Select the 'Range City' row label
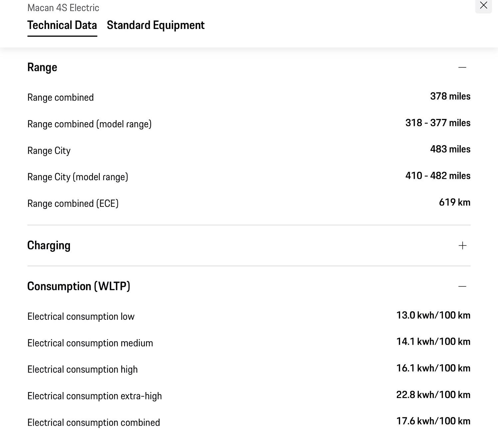Image resolution: width=498 pixels, height=433 pixels. coord(49,151)
